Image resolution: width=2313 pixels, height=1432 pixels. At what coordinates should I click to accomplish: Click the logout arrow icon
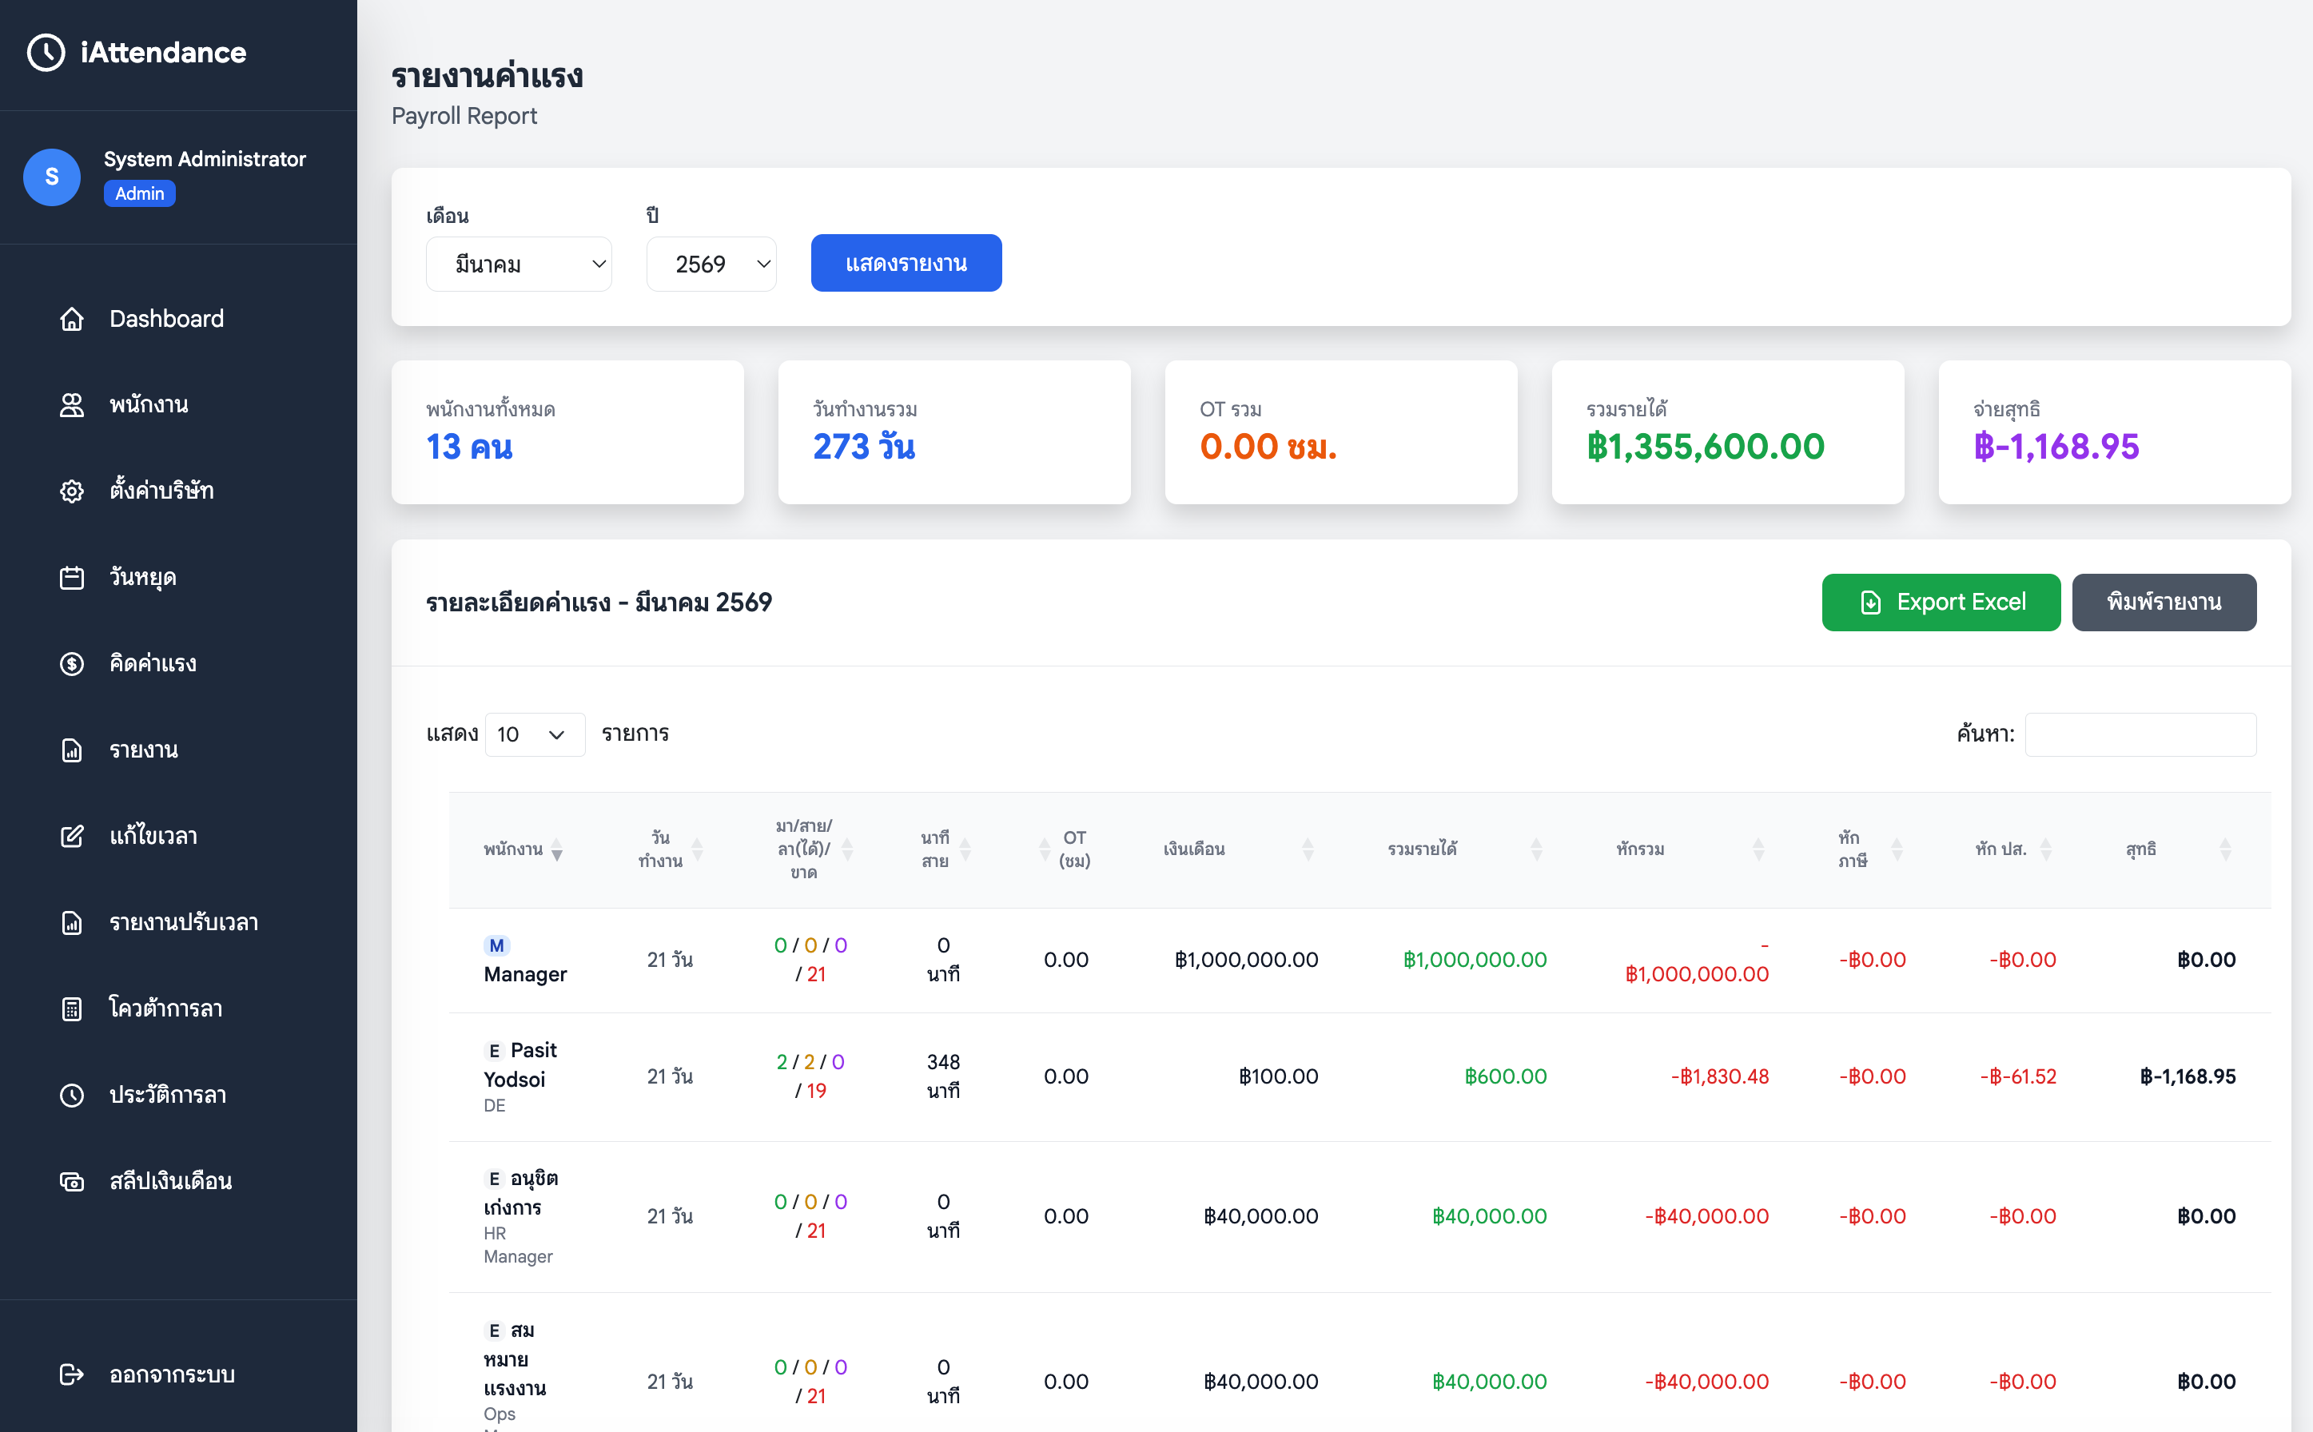(x=72, y=1374)
